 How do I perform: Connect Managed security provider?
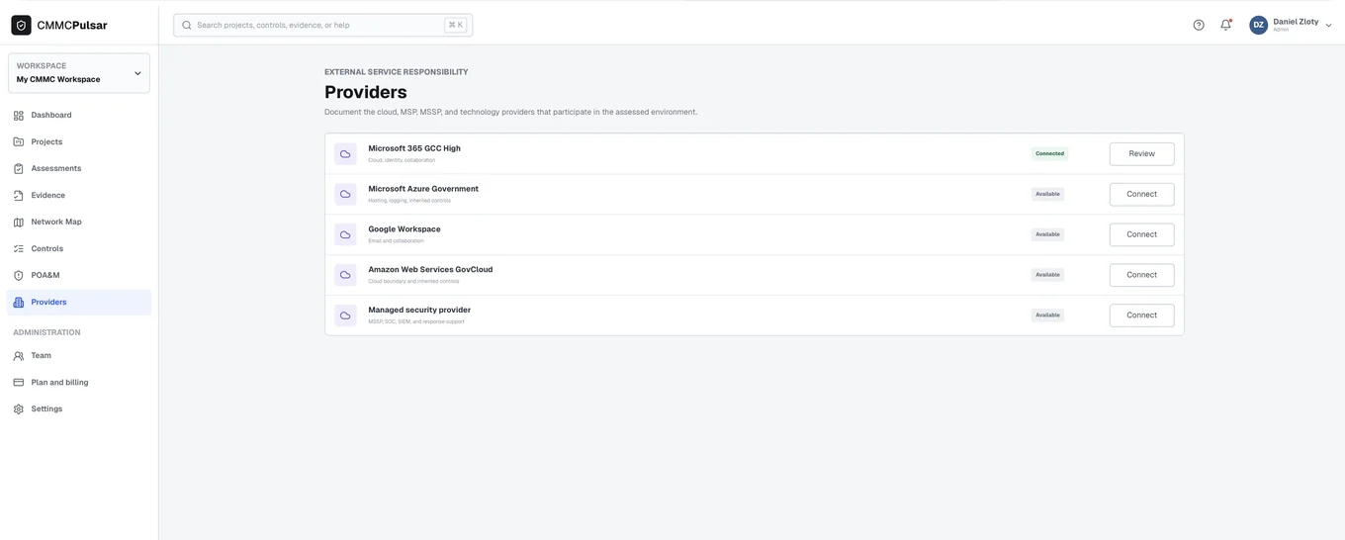[x=1141, y=315]
